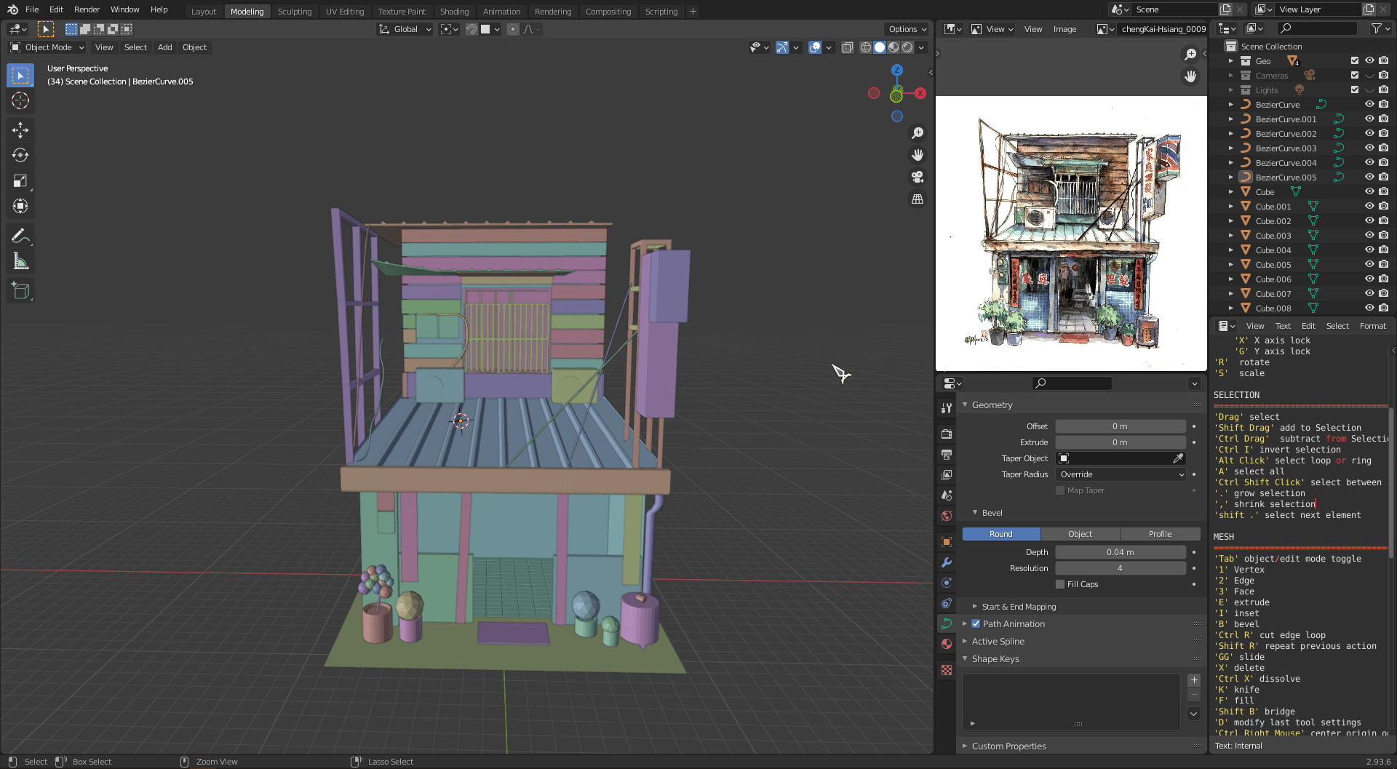The image size is (1397, 769).
Task: Select the Annotate tool
Action: (x=20, y=235)
